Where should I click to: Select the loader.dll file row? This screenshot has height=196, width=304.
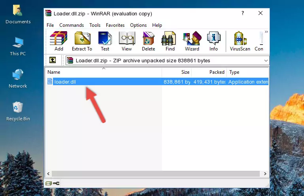[158, 82]
